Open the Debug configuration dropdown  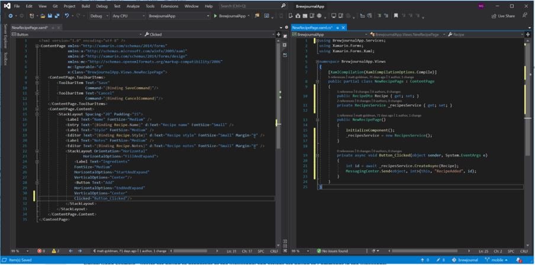pos(98,16)
